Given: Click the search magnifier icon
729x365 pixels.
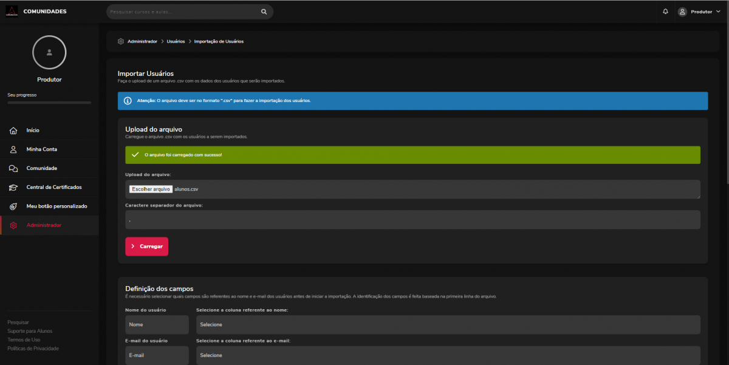Looking at the screenshot, I should 264,12.
